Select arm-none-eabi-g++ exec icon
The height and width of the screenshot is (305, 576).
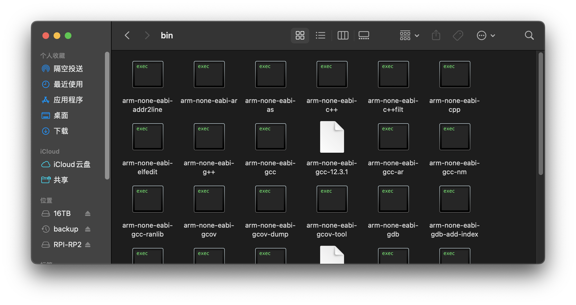(x=209, y=137)
